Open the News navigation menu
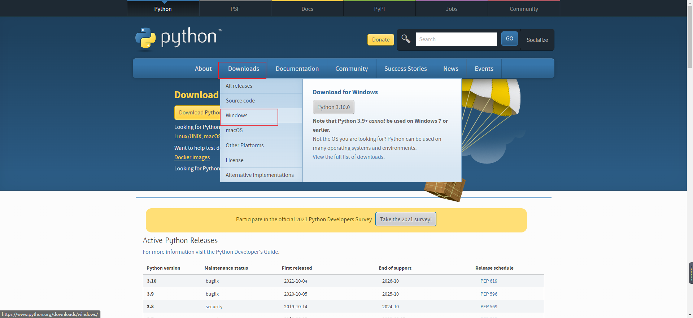This screenshot has height=318, width=693. tap(451, 69)
